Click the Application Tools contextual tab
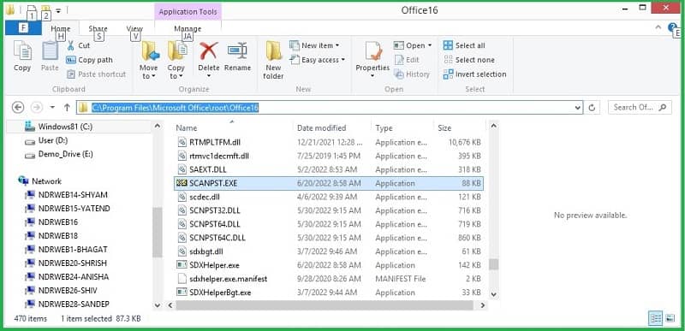 pos(188,12)
